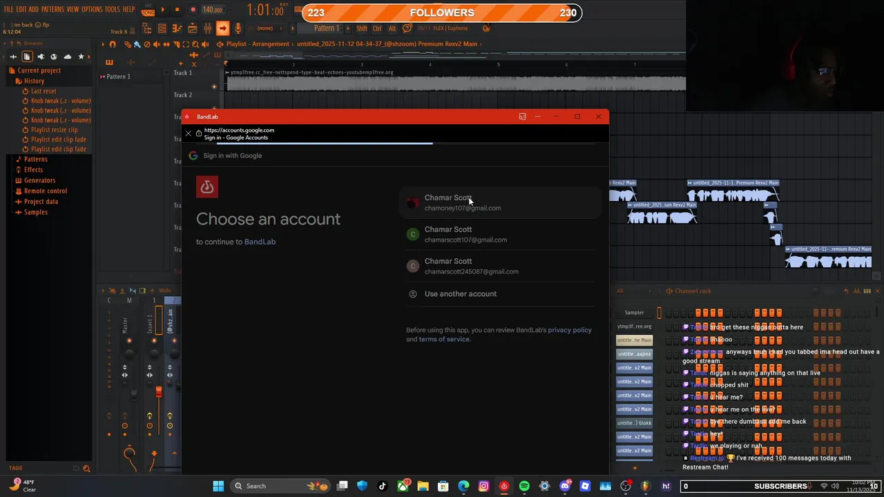
Task: Open FL Studio EDIT menu
Action: 21,10
